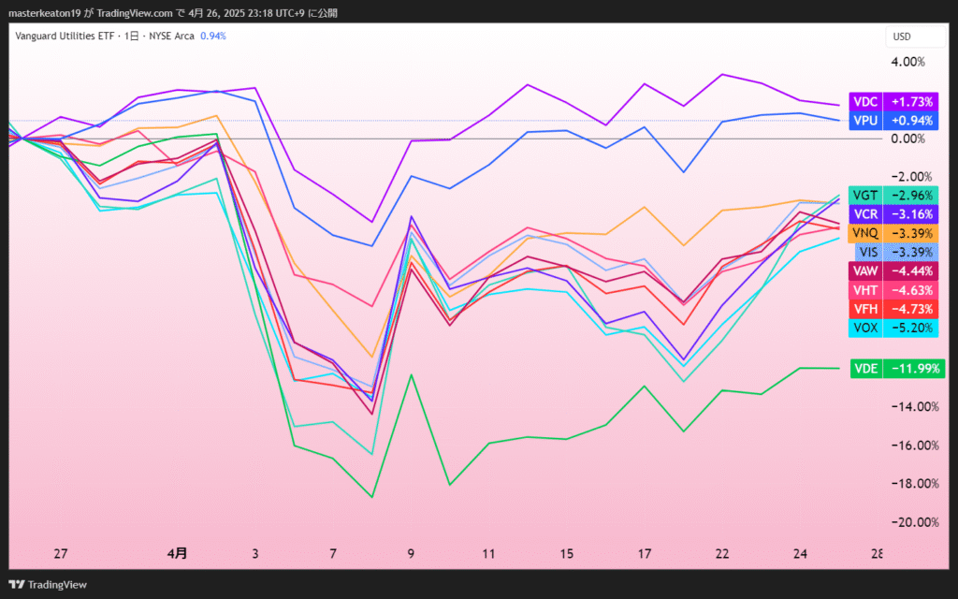Screen dimensions: 958x599
Task: Select the VPU +0.94% series label
Action: pos(893,120)
